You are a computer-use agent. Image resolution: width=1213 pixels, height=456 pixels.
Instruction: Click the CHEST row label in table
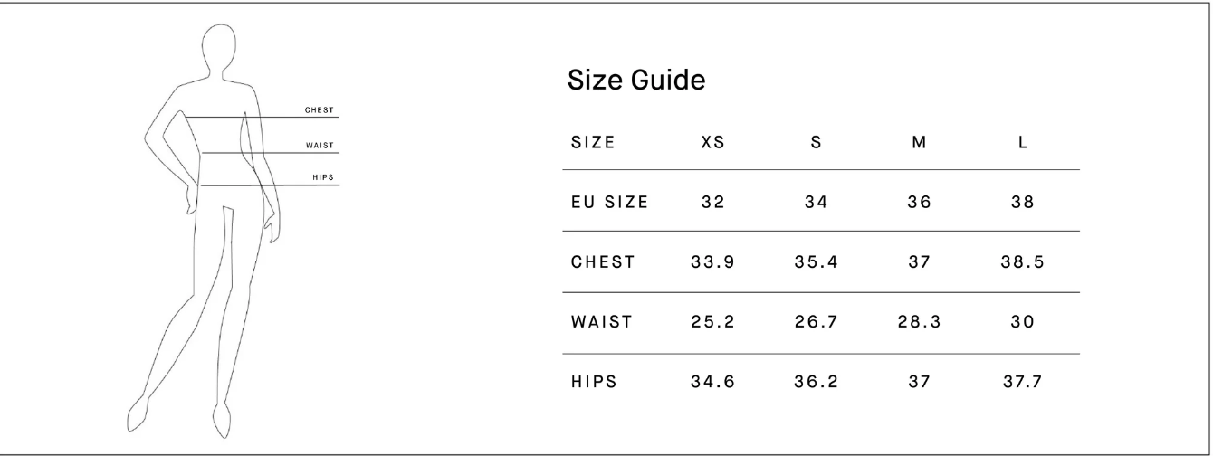click(x=603, y=262)
